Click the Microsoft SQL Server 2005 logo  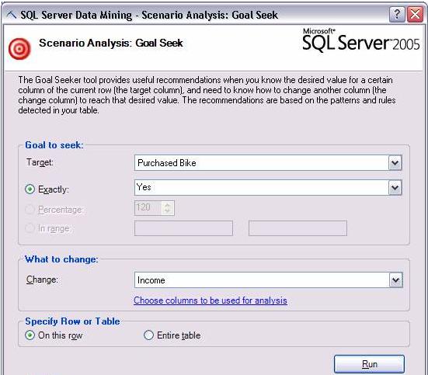[361, 40]
